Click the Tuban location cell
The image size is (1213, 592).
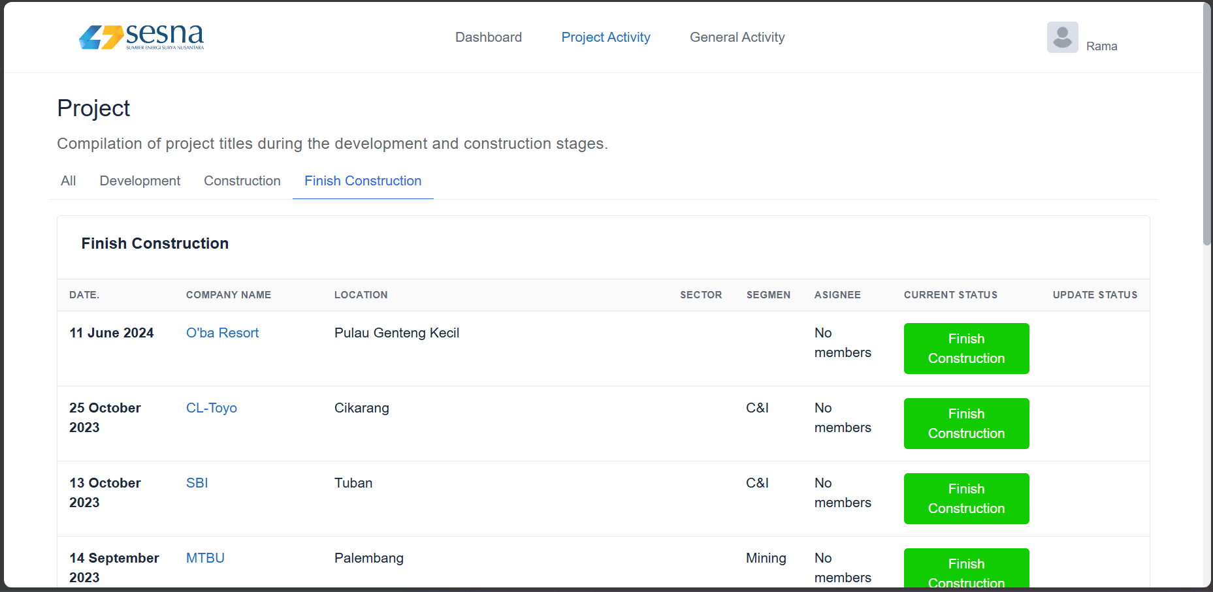[x=353, y=483]
